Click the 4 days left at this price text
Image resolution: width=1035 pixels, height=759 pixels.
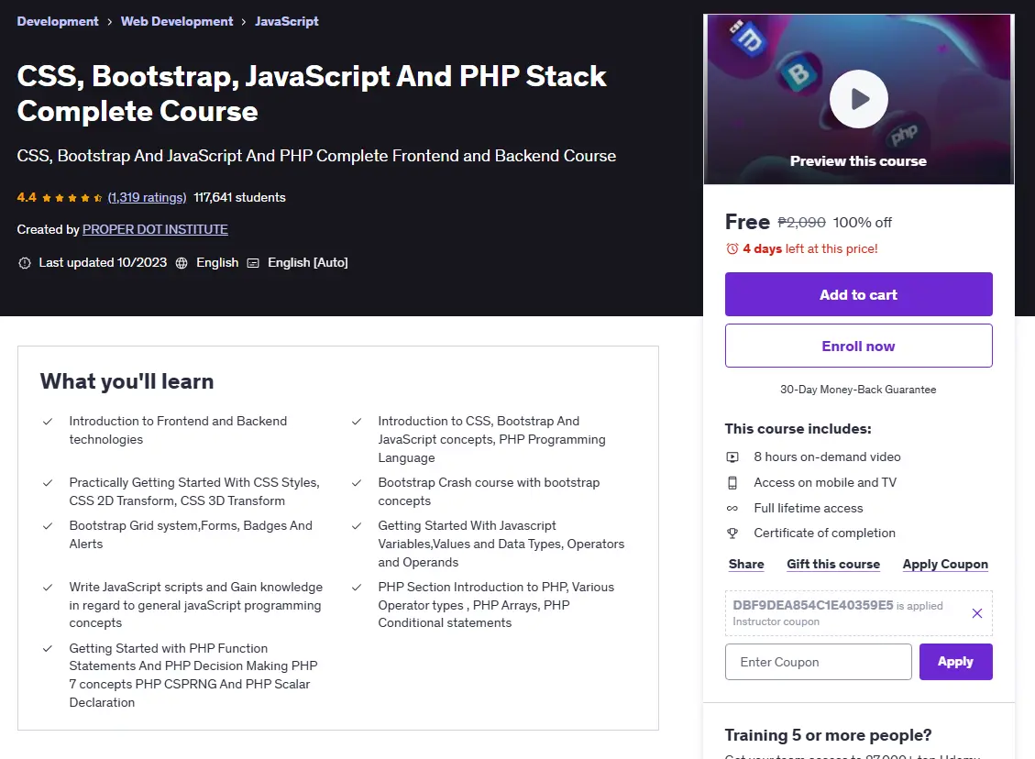(x=809, y=248)
